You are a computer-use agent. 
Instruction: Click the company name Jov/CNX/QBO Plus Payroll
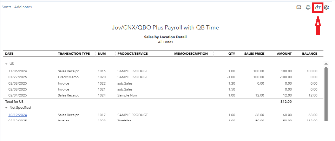click(165, 27)
